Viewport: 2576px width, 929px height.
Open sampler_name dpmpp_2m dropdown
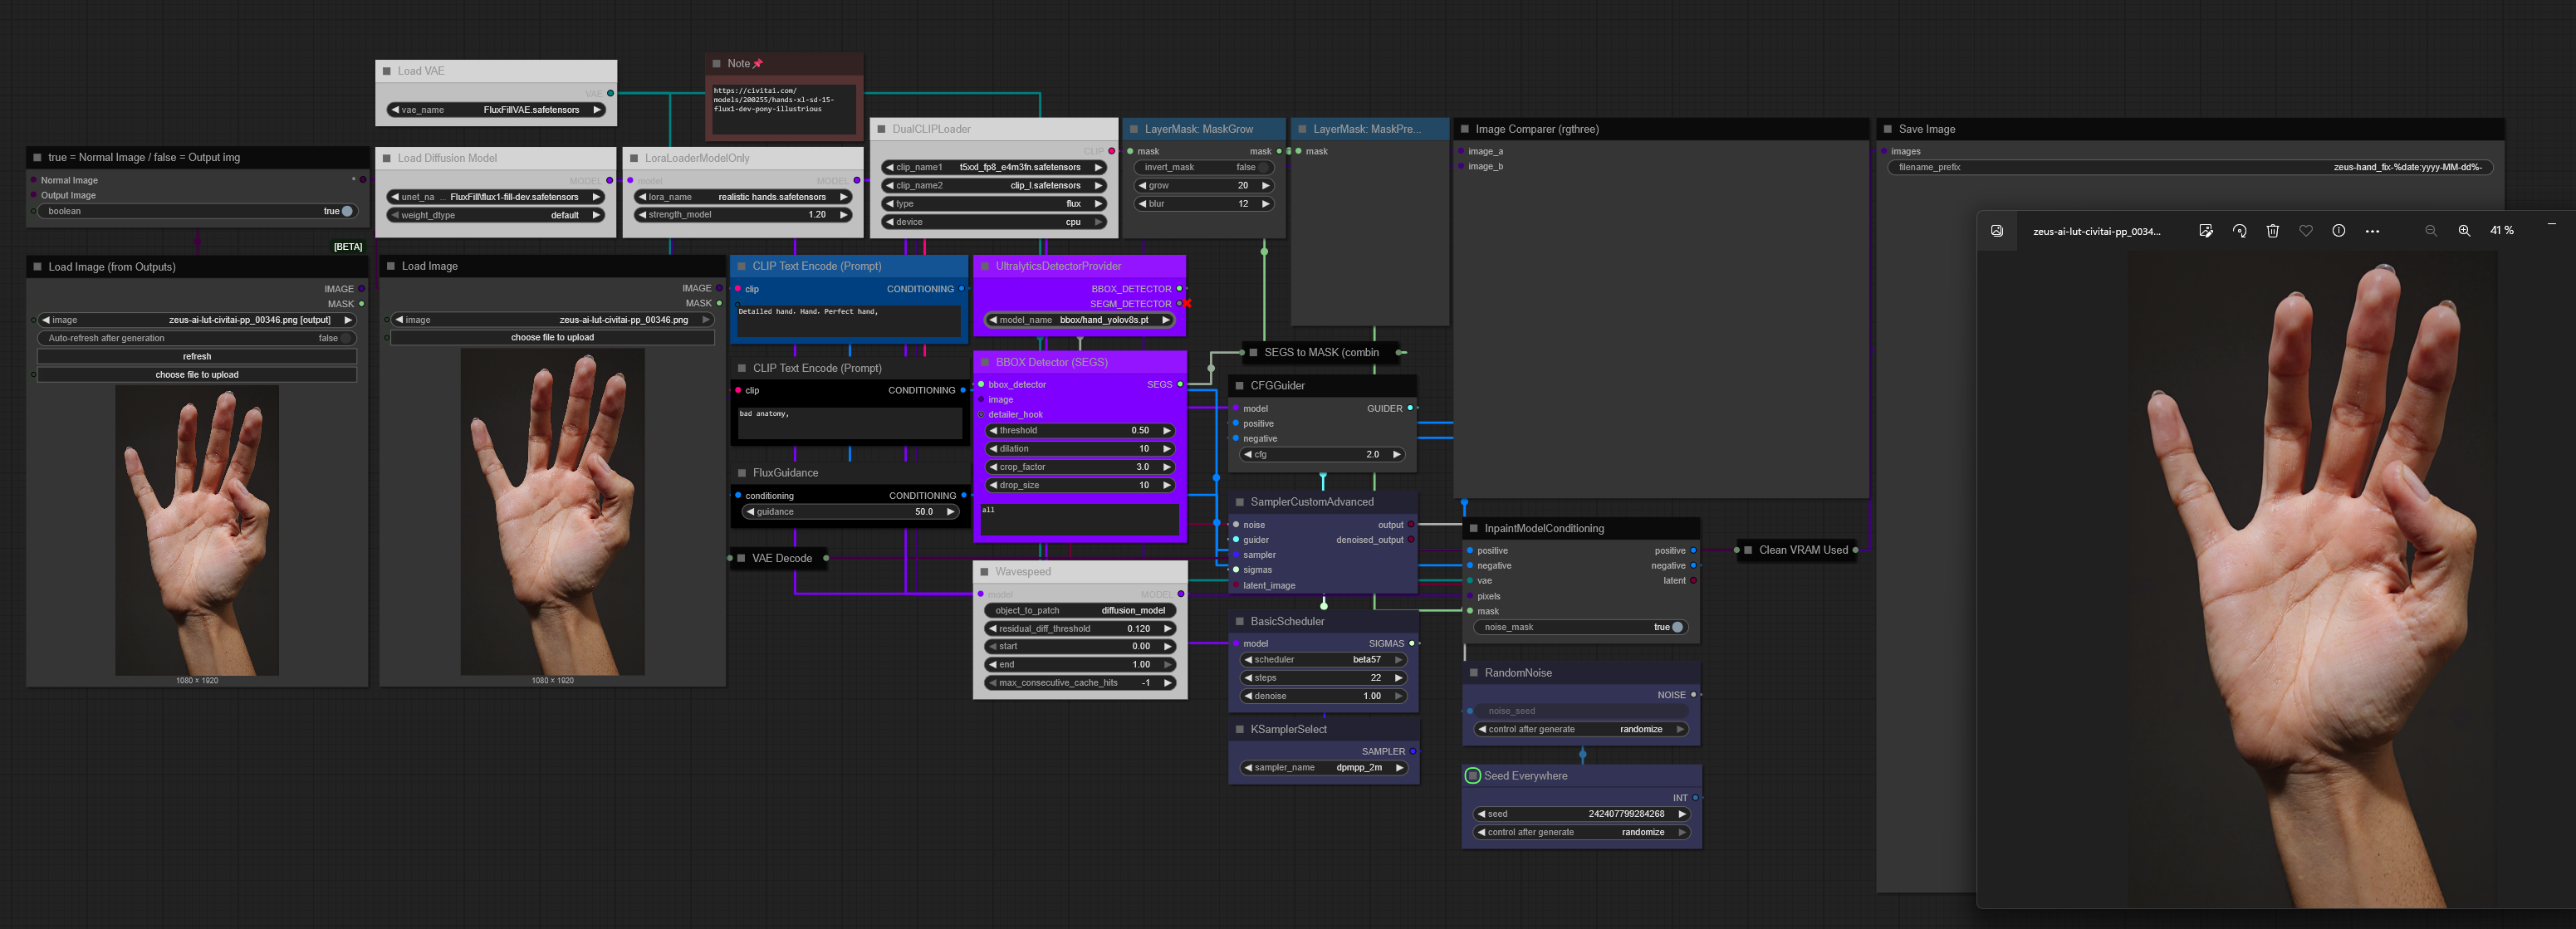(1323, 768)
